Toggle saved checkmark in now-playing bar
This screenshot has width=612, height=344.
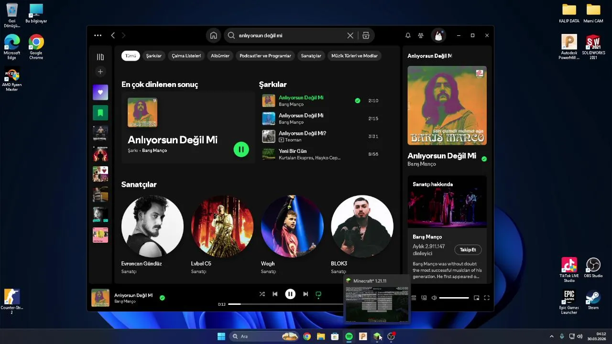click(162, 298)
